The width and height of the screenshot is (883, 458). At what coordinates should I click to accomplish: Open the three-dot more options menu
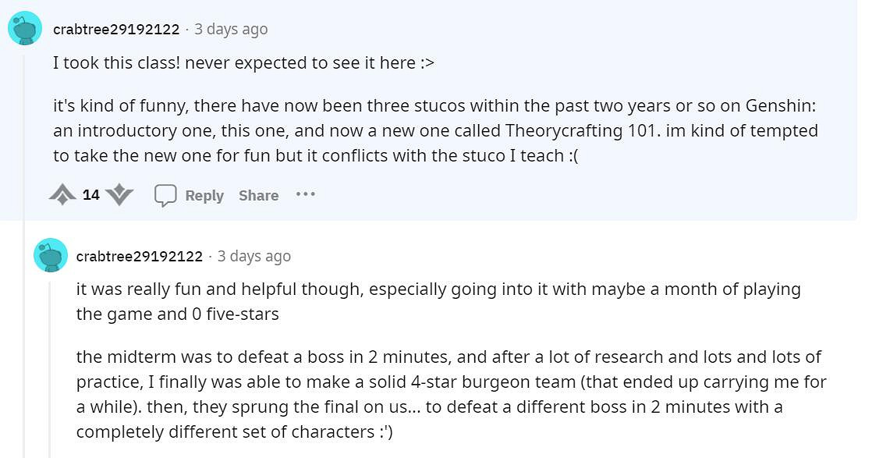(x=305, y=194)
